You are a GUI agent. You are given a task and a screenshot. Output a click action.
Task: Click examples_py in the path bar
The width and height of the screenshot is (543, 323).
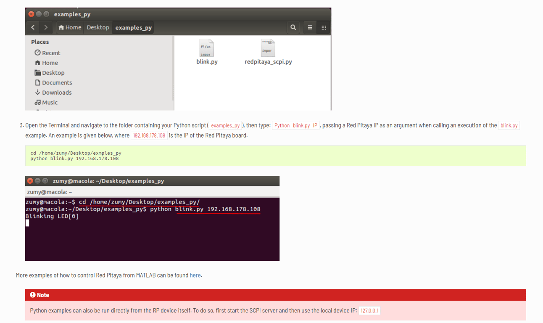click(x=133, y=27)
